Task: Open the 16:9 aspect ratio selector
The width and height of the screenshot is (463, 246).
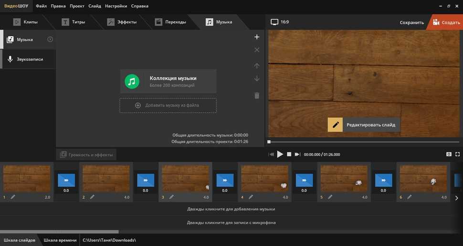Action: pos(280,22)
